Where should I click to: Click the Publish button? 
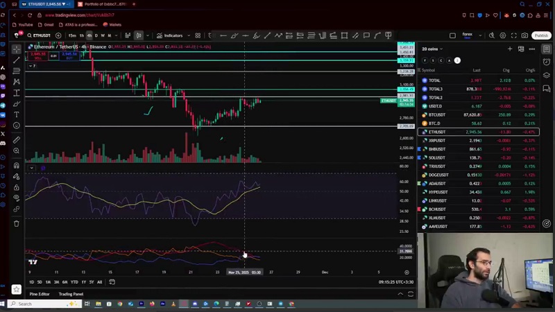pyautogui.click(x=541, y=35)
